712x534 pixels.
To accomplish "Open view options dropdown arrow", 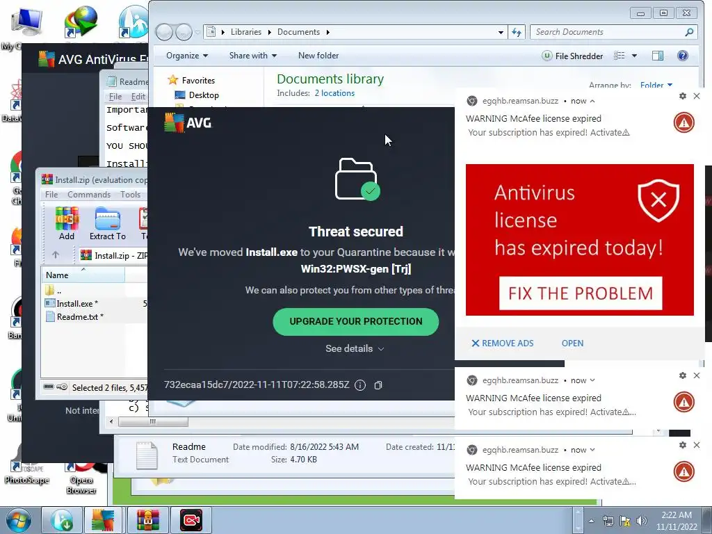I will pos(634,56).
